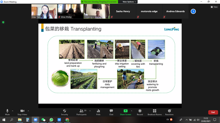Open the Polls panel
Viewport: 220px width, 123px height.
point(98,112)
